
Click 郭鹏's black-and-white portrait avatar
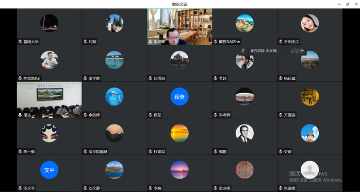[244, 133]
